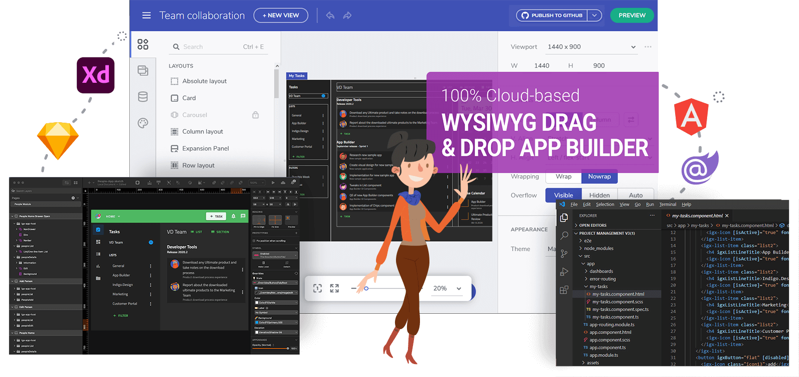Open the Viewport size dropdown
Viewport: 799px width, 377px height.
point(592,47)
